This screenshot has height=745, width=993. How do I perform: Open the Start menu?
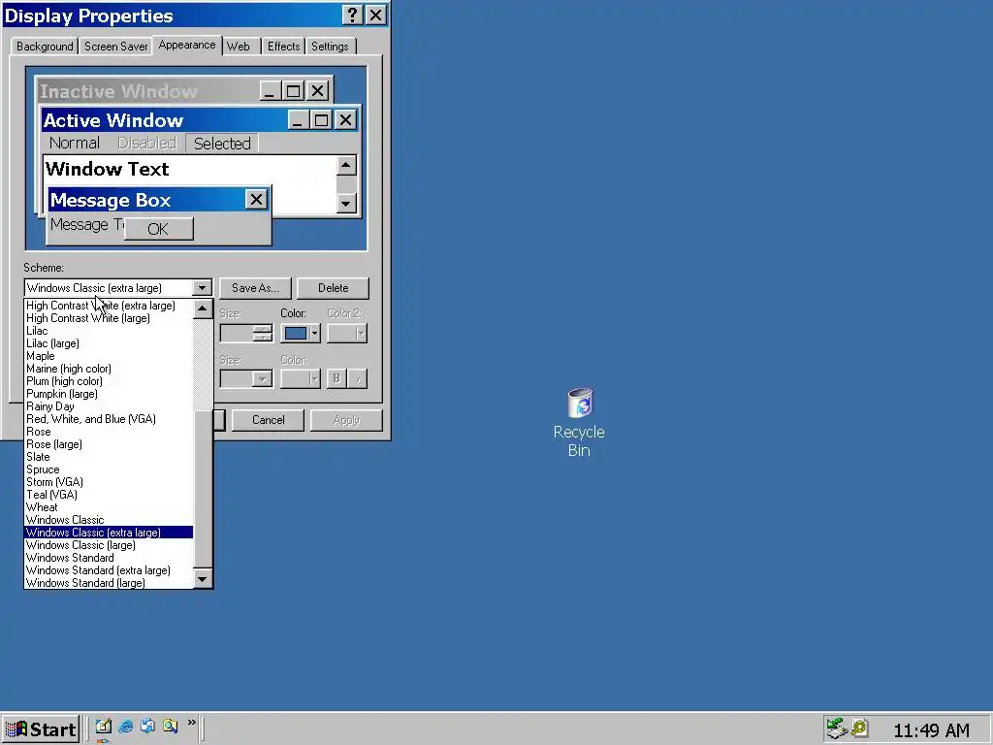[x=41, y=729]
